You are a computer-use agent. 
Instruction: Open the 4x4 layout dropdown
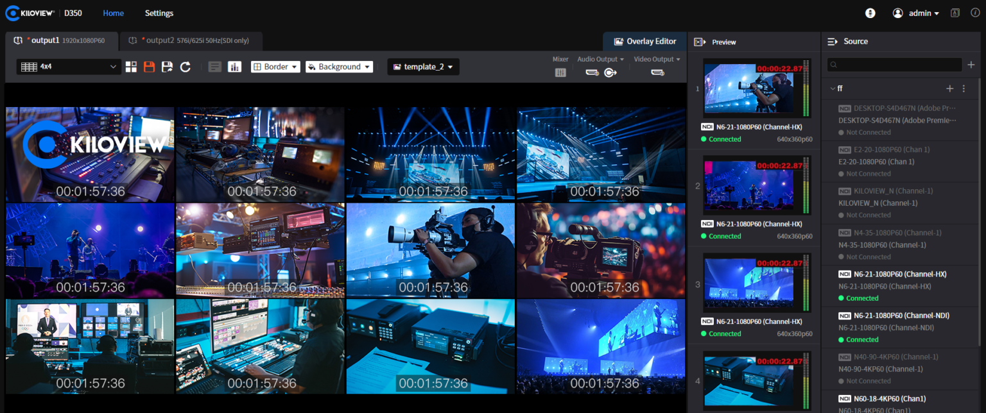(x=69, y=67)
